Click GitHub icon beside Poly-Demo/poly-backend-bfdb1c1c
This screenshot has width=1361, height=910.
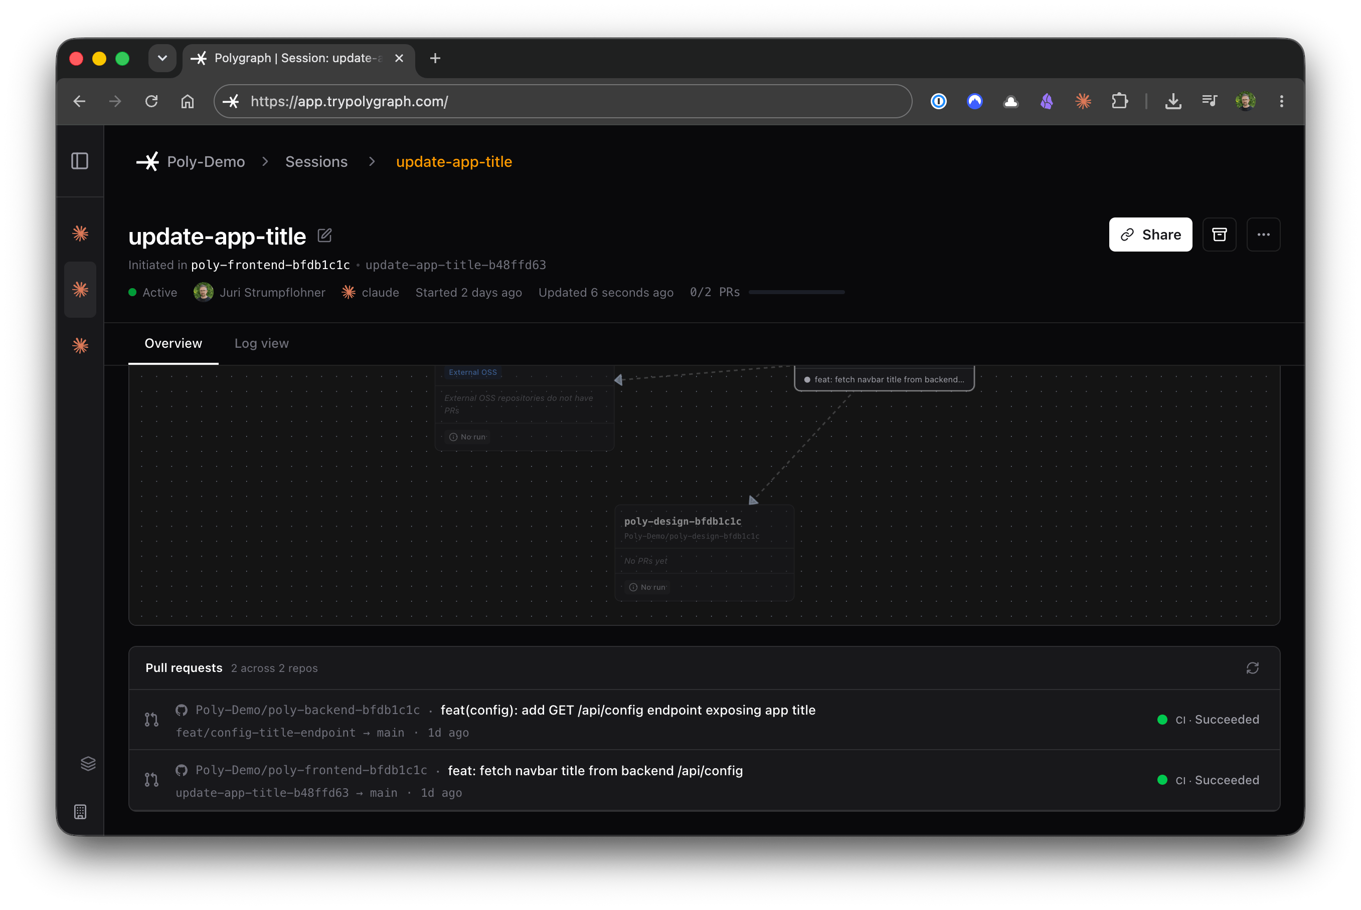[x=182, y=710]
